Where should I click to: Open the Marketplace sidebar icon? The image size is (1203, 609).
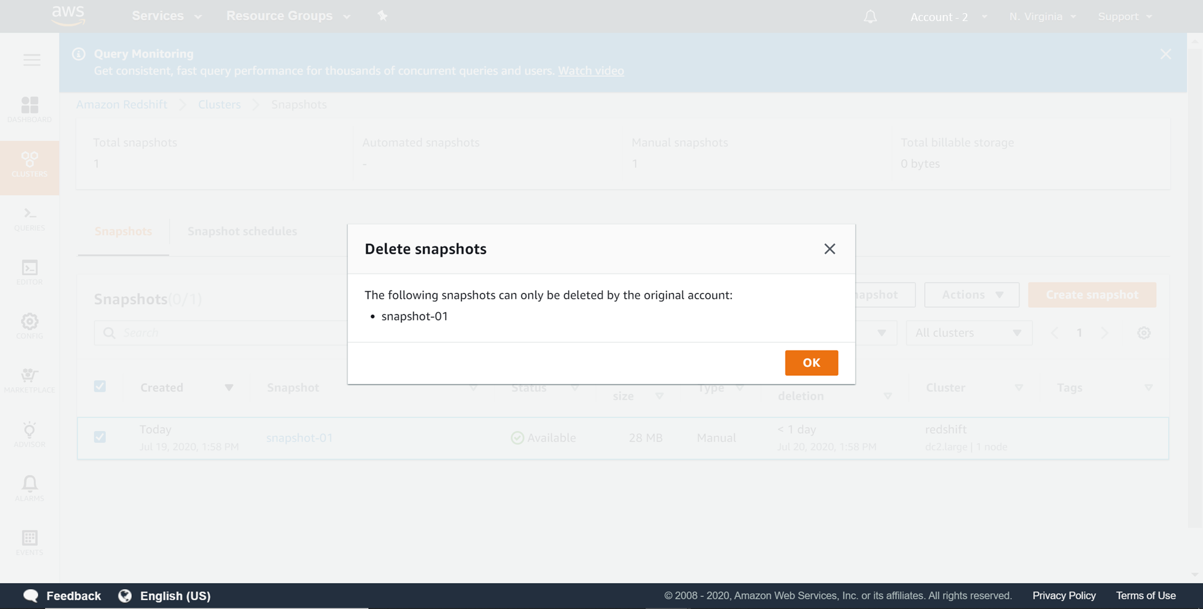tap(29, 381)
